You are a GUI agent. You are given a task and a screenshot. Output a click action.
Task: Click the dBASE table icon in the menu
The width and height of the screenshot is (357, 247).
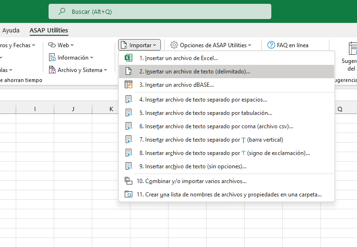pos(129,84)
